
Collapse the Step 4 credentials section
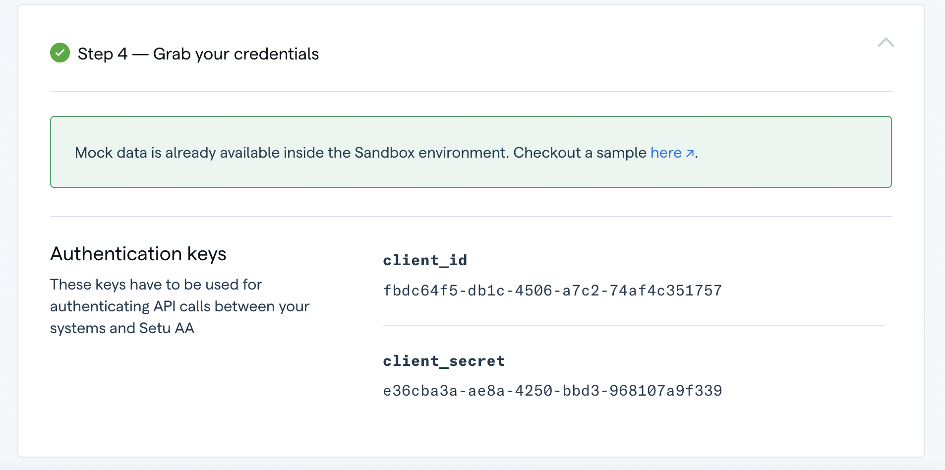[886, 43]
